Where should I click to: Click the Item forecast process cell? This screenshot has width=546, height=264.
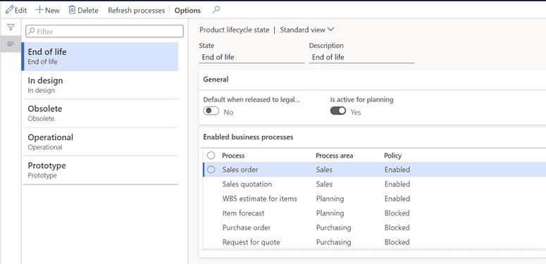point(243,213)
